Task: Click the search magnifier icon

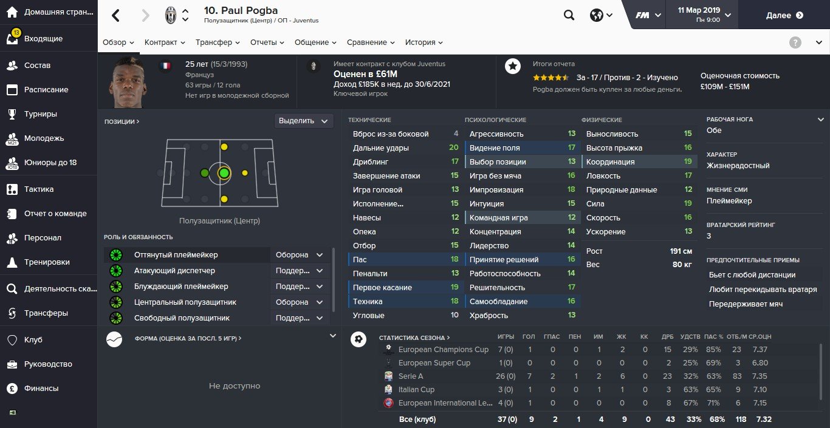Action: tap(569, 16)
